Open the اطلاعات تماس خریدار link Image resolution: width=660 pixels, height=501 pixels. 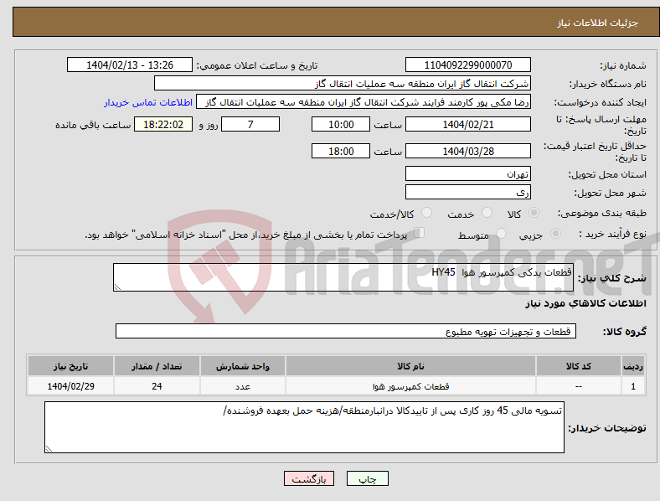coord(148,102)
